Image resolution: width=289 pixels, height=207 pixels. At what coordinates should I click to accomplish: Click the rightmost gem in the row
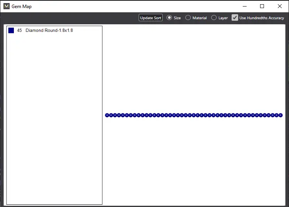[281, 115]
